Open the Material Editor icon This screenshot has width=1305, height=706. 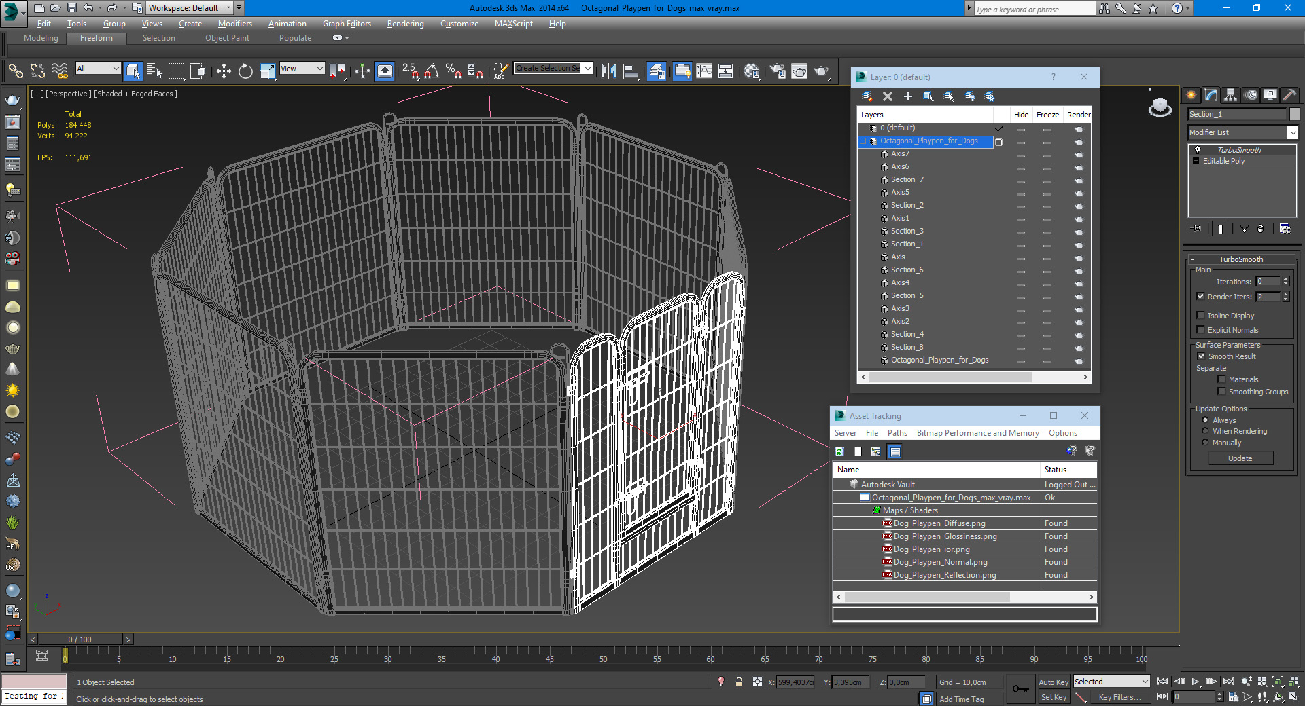[751, 71]
